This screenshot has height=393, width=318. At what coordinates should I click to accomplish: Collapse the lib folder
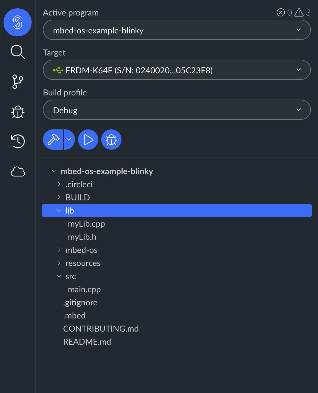tap(59, 211)
